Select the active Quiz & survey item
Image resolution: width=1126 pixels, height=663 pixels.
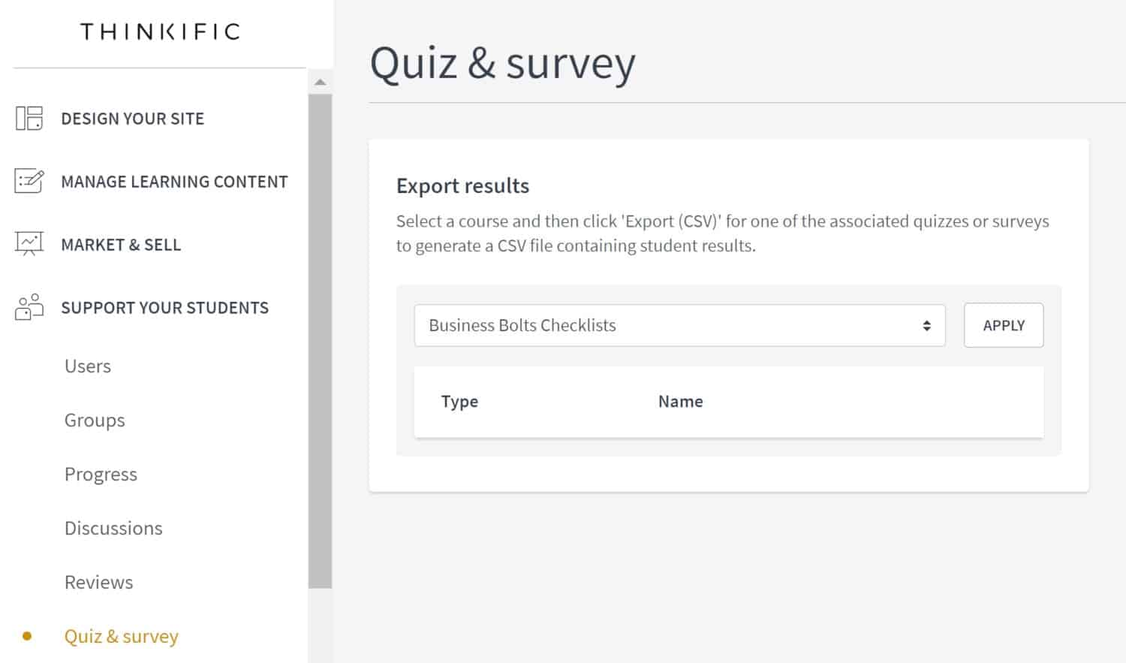pyautogui.click(x=121, y=636)
